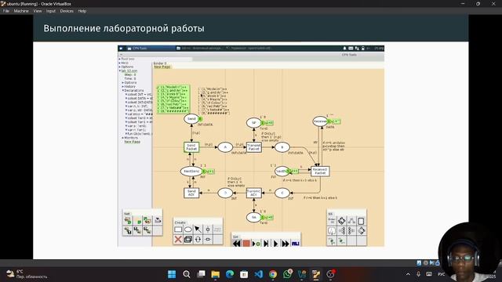Click the save report page icon in SS palette

361,221
